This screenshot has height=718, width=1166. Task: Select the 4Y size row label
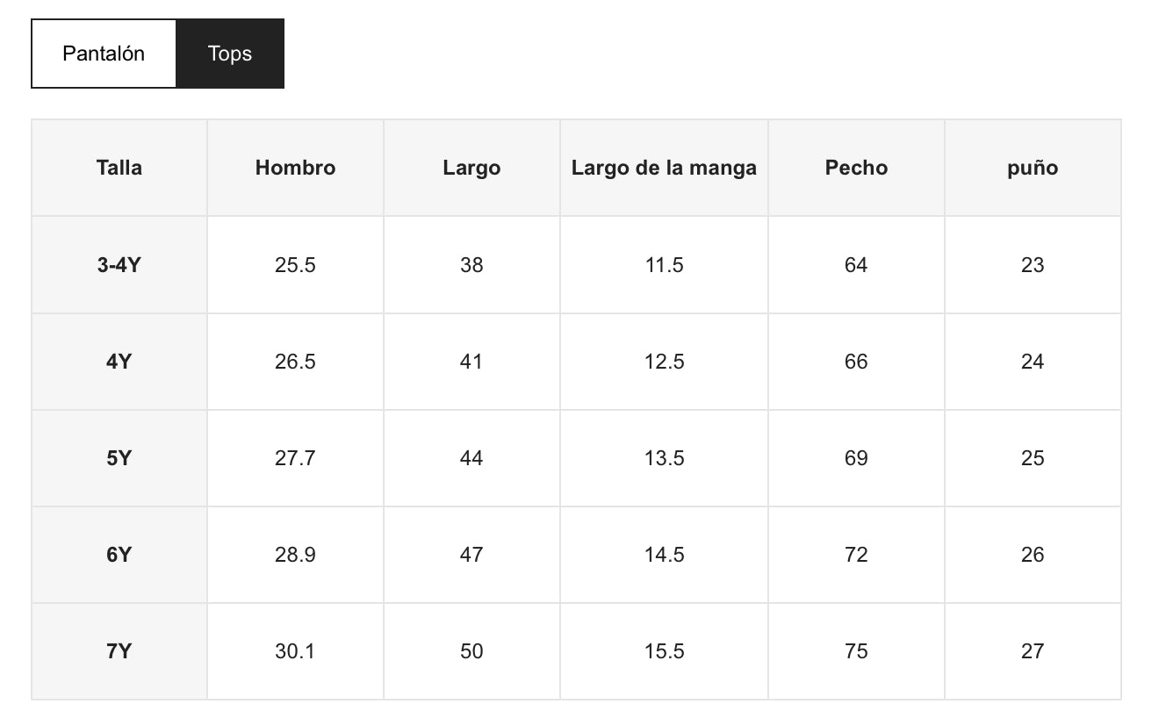coord(119,362)
